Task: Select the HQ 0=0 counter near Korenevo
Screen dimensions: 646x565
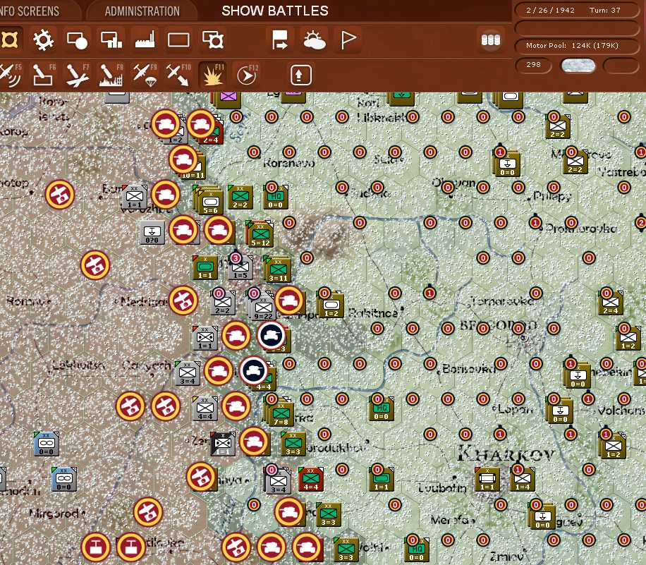Action: [x=276, y=198]
